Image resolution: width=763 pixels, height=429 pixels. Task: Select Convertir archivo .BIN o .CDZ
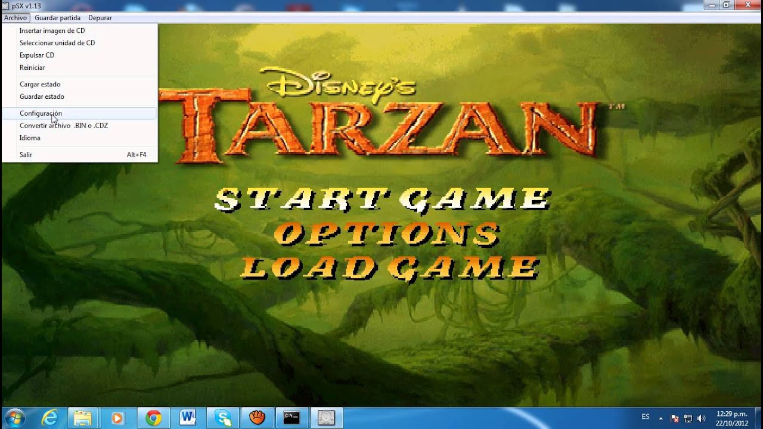click(x=79, y=126)
